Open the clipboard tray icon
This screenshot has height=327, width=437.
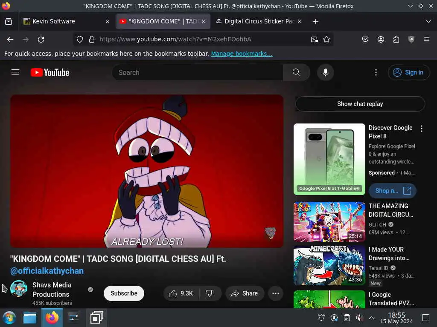coord(347,318)
